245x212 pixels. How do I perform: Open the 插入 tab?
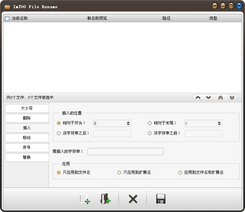(x=27, y=128)
